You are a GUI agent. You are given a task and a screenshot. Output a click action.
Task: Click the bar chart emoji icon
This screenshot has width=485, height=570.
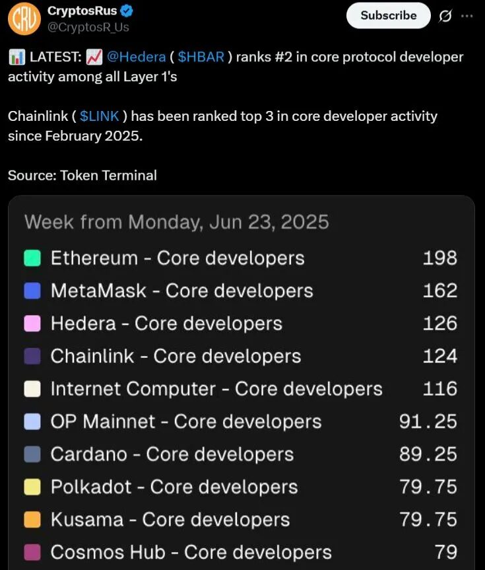[x=16, y=57]
